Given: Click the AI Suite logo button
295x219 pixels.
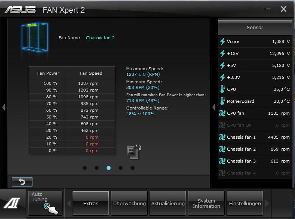Looking at the screenshot, I should point(12,203).
